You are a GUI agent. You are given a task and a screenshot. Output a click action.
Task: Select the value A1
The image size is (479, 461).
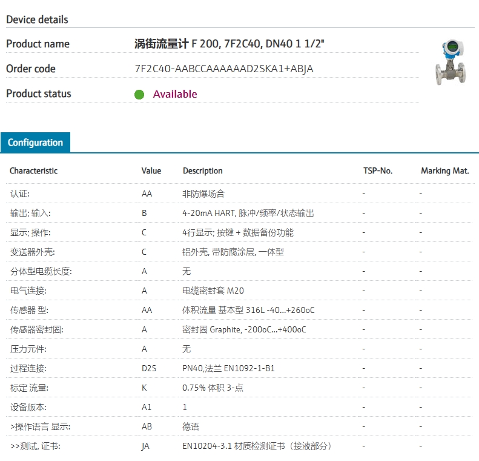point(147,407)
